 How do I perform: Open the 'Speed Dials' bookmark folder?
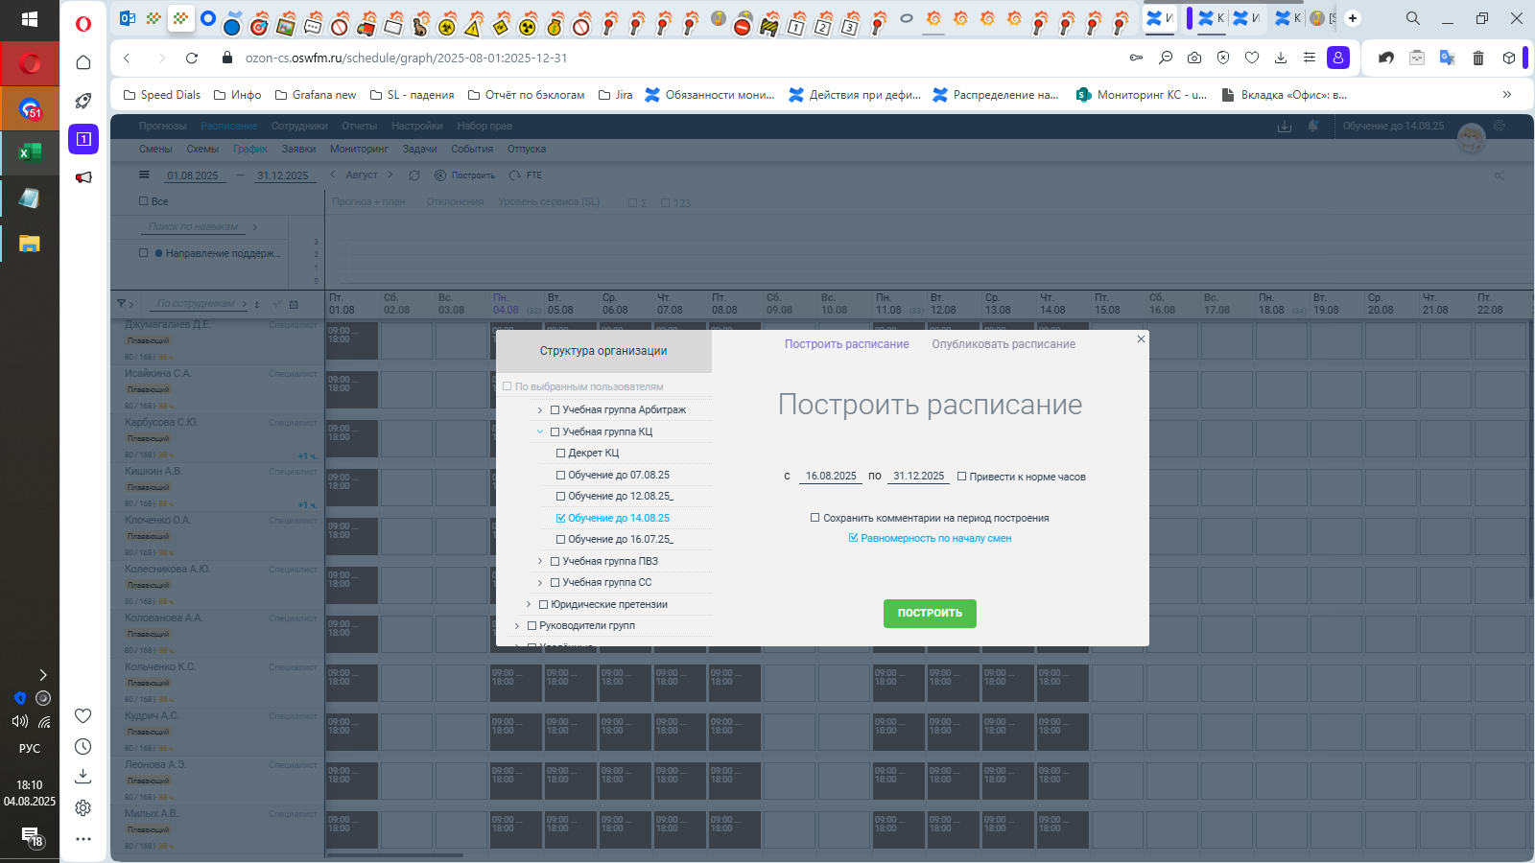161,94
